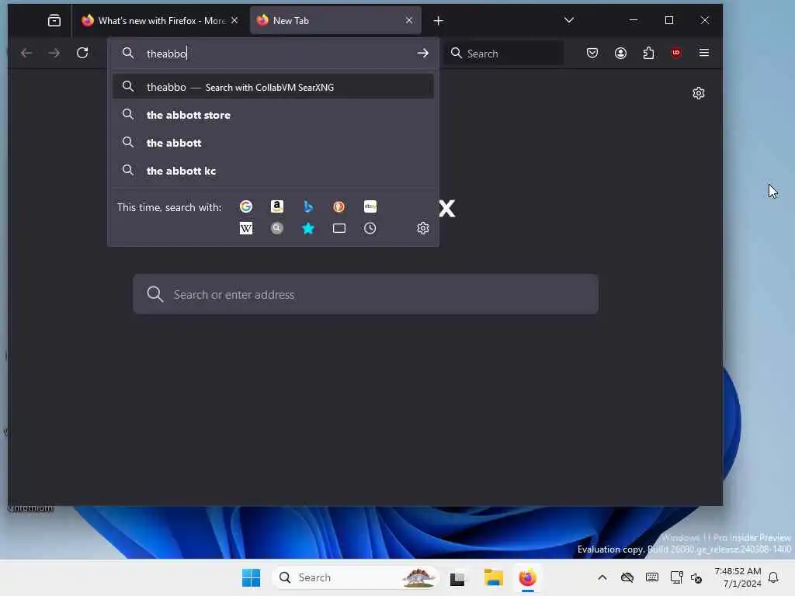795x596 pixels.
Task: Click the Windows taskbar Search box
Action: pyautogui.click(x=355, y=577)
